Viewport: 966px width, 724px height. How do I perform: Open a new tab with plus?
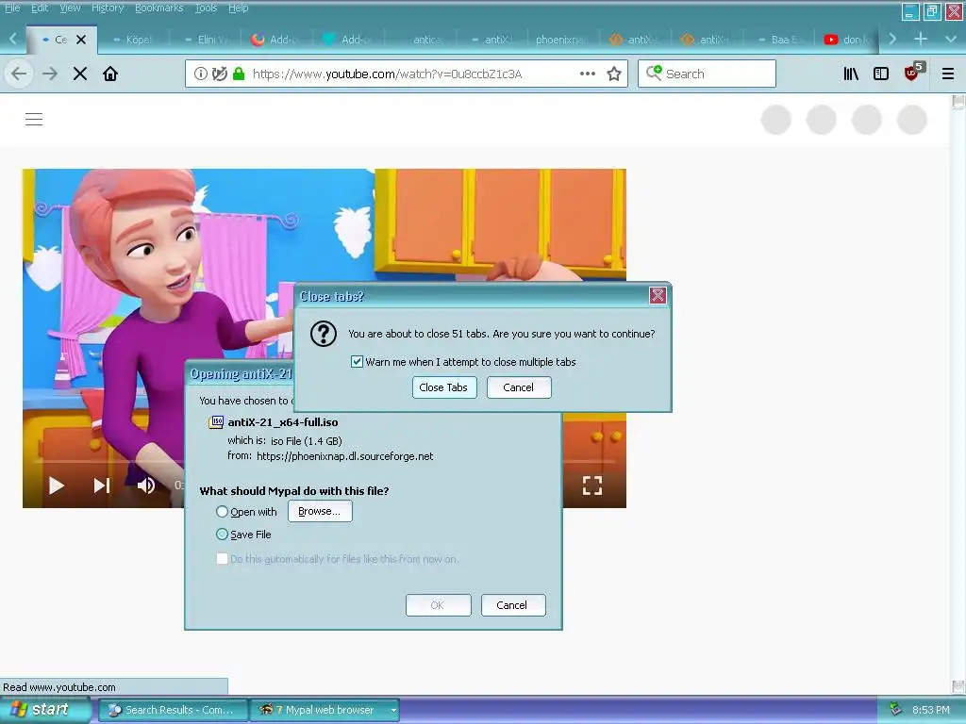(x=921, y=39)
